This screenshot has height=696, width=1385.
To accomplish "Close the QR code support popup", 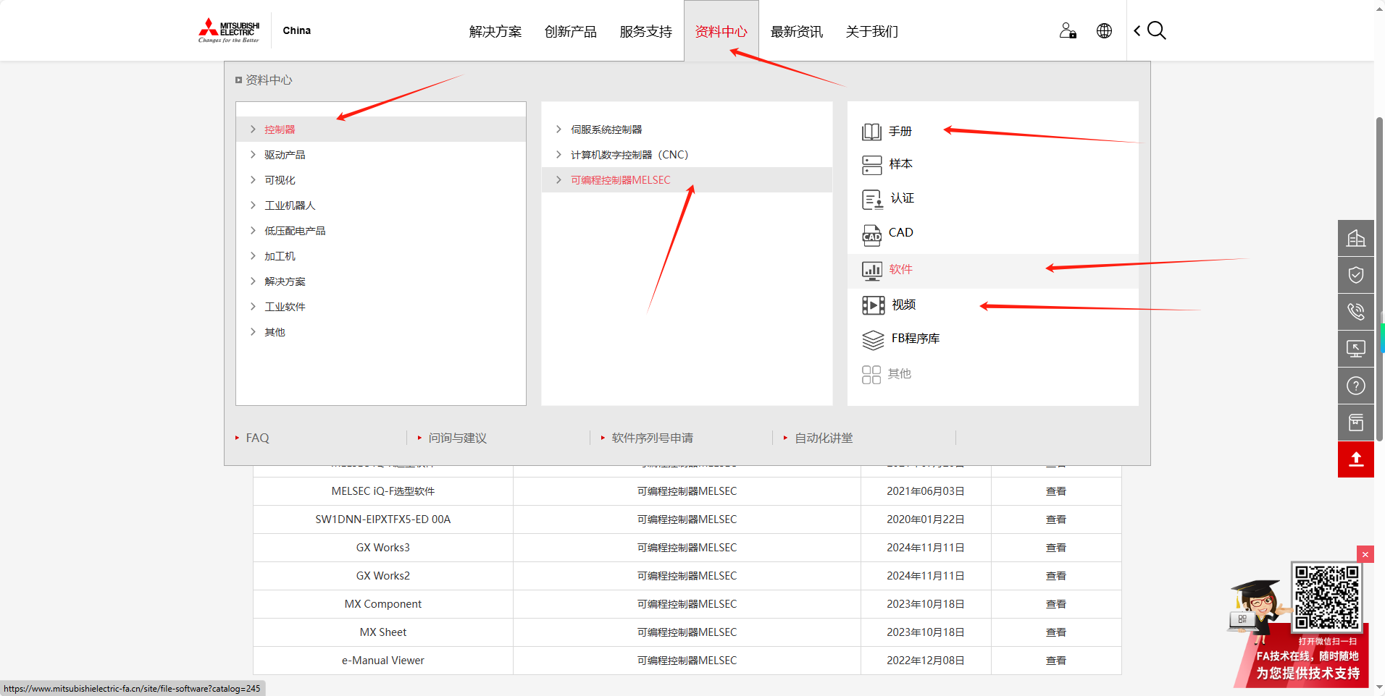I will point(1365,554).
